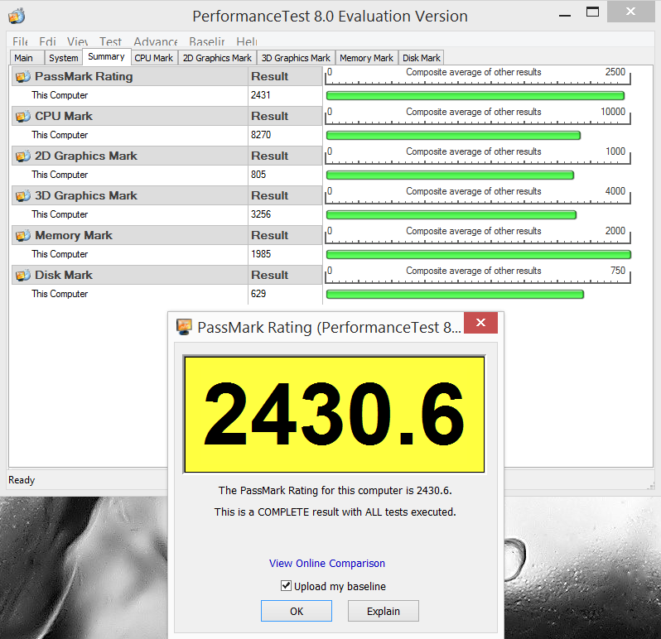Open the File menu
661x639 pixels.
[20, 41]
